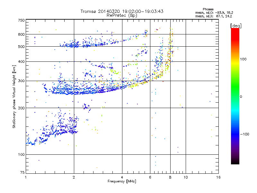257x193 pixels.
Task: Pick the green zero-degree colorbar region
Action: point(235,96)
